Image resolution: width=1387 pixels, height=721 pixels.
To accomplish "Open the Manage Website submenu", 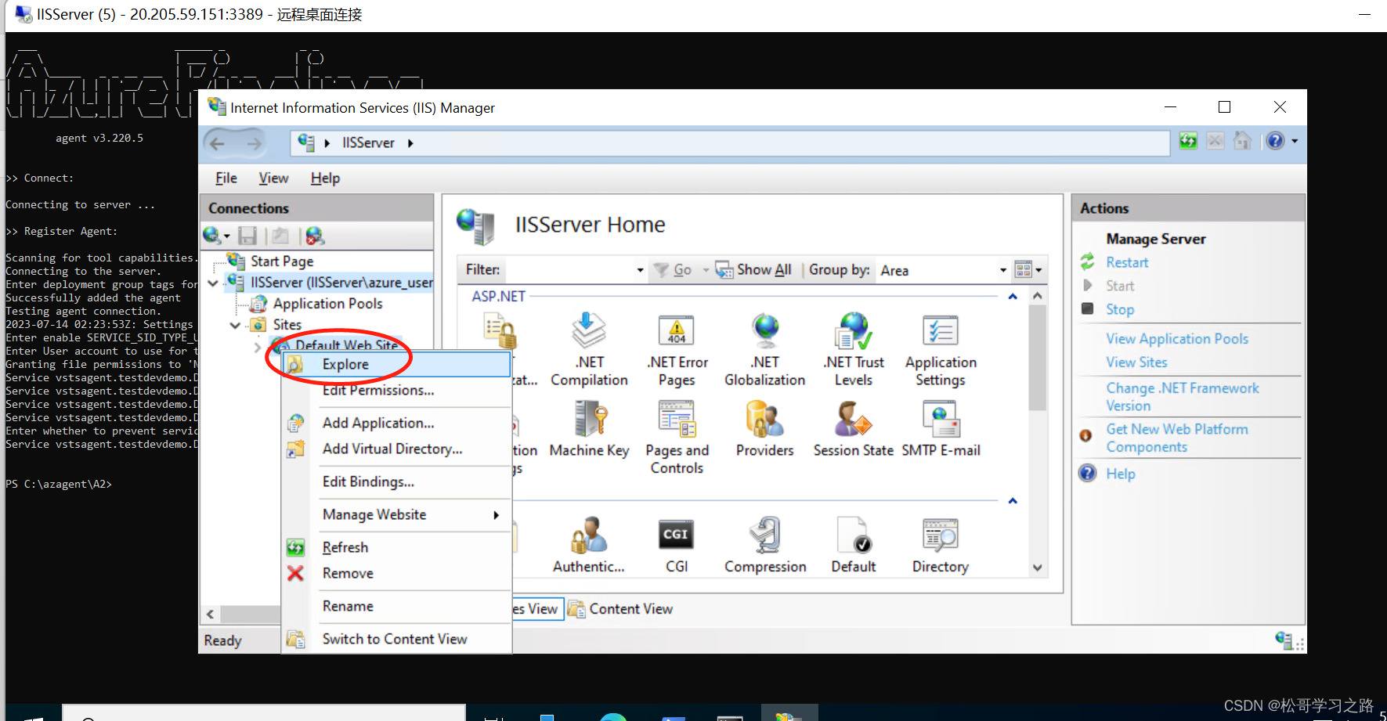I will pyautogui.click(x=396, y=514).
